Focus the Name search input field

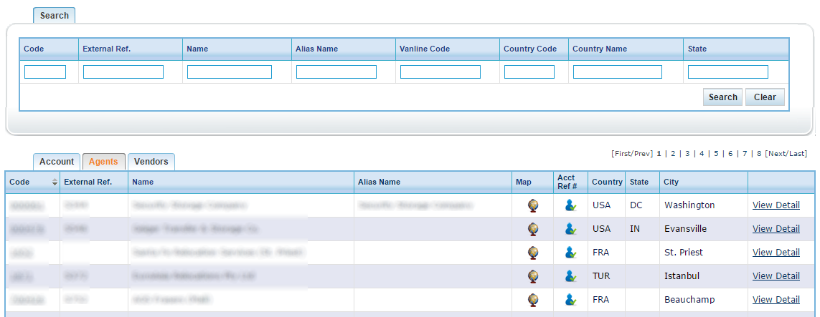[x=230, y=72]
